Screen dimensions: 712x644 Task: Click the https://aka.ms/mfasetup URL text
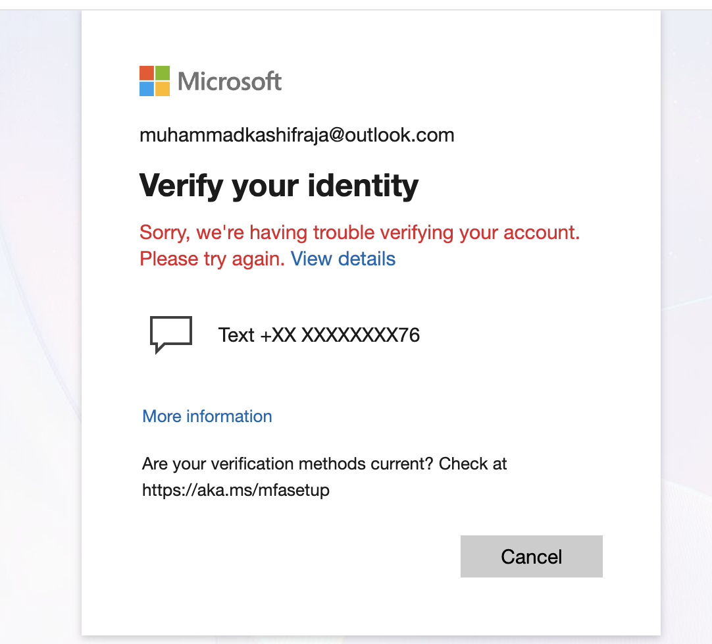tap(236, 491)
